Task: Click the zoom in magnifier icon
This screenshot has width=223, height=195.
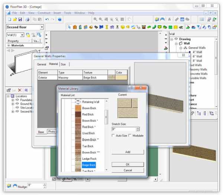Action: [95, 19]
